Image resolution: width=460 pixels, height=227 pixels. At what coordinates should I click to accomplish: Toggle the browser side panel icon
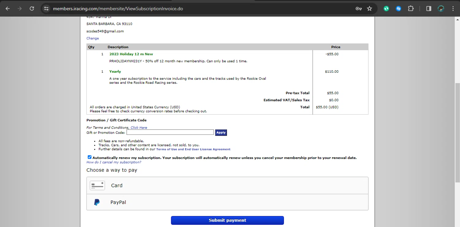coord(429,9)
